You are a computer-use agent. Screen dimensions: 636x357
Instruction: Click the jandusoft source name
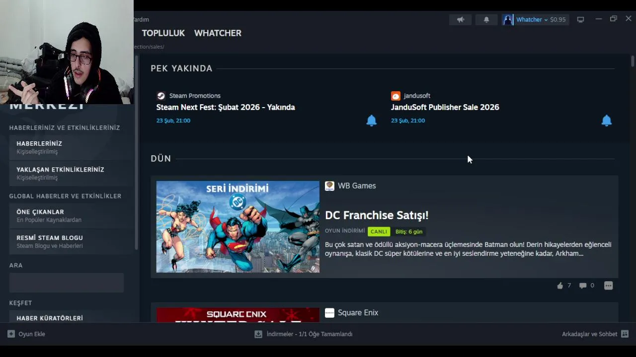point(417,96)
